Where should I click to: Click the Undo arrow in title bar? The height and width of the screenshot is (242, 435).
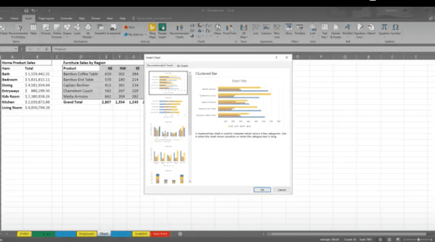[33, 11]
